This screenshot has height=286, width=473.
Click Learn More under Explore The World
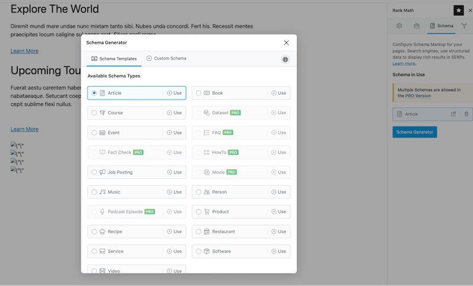24,51
